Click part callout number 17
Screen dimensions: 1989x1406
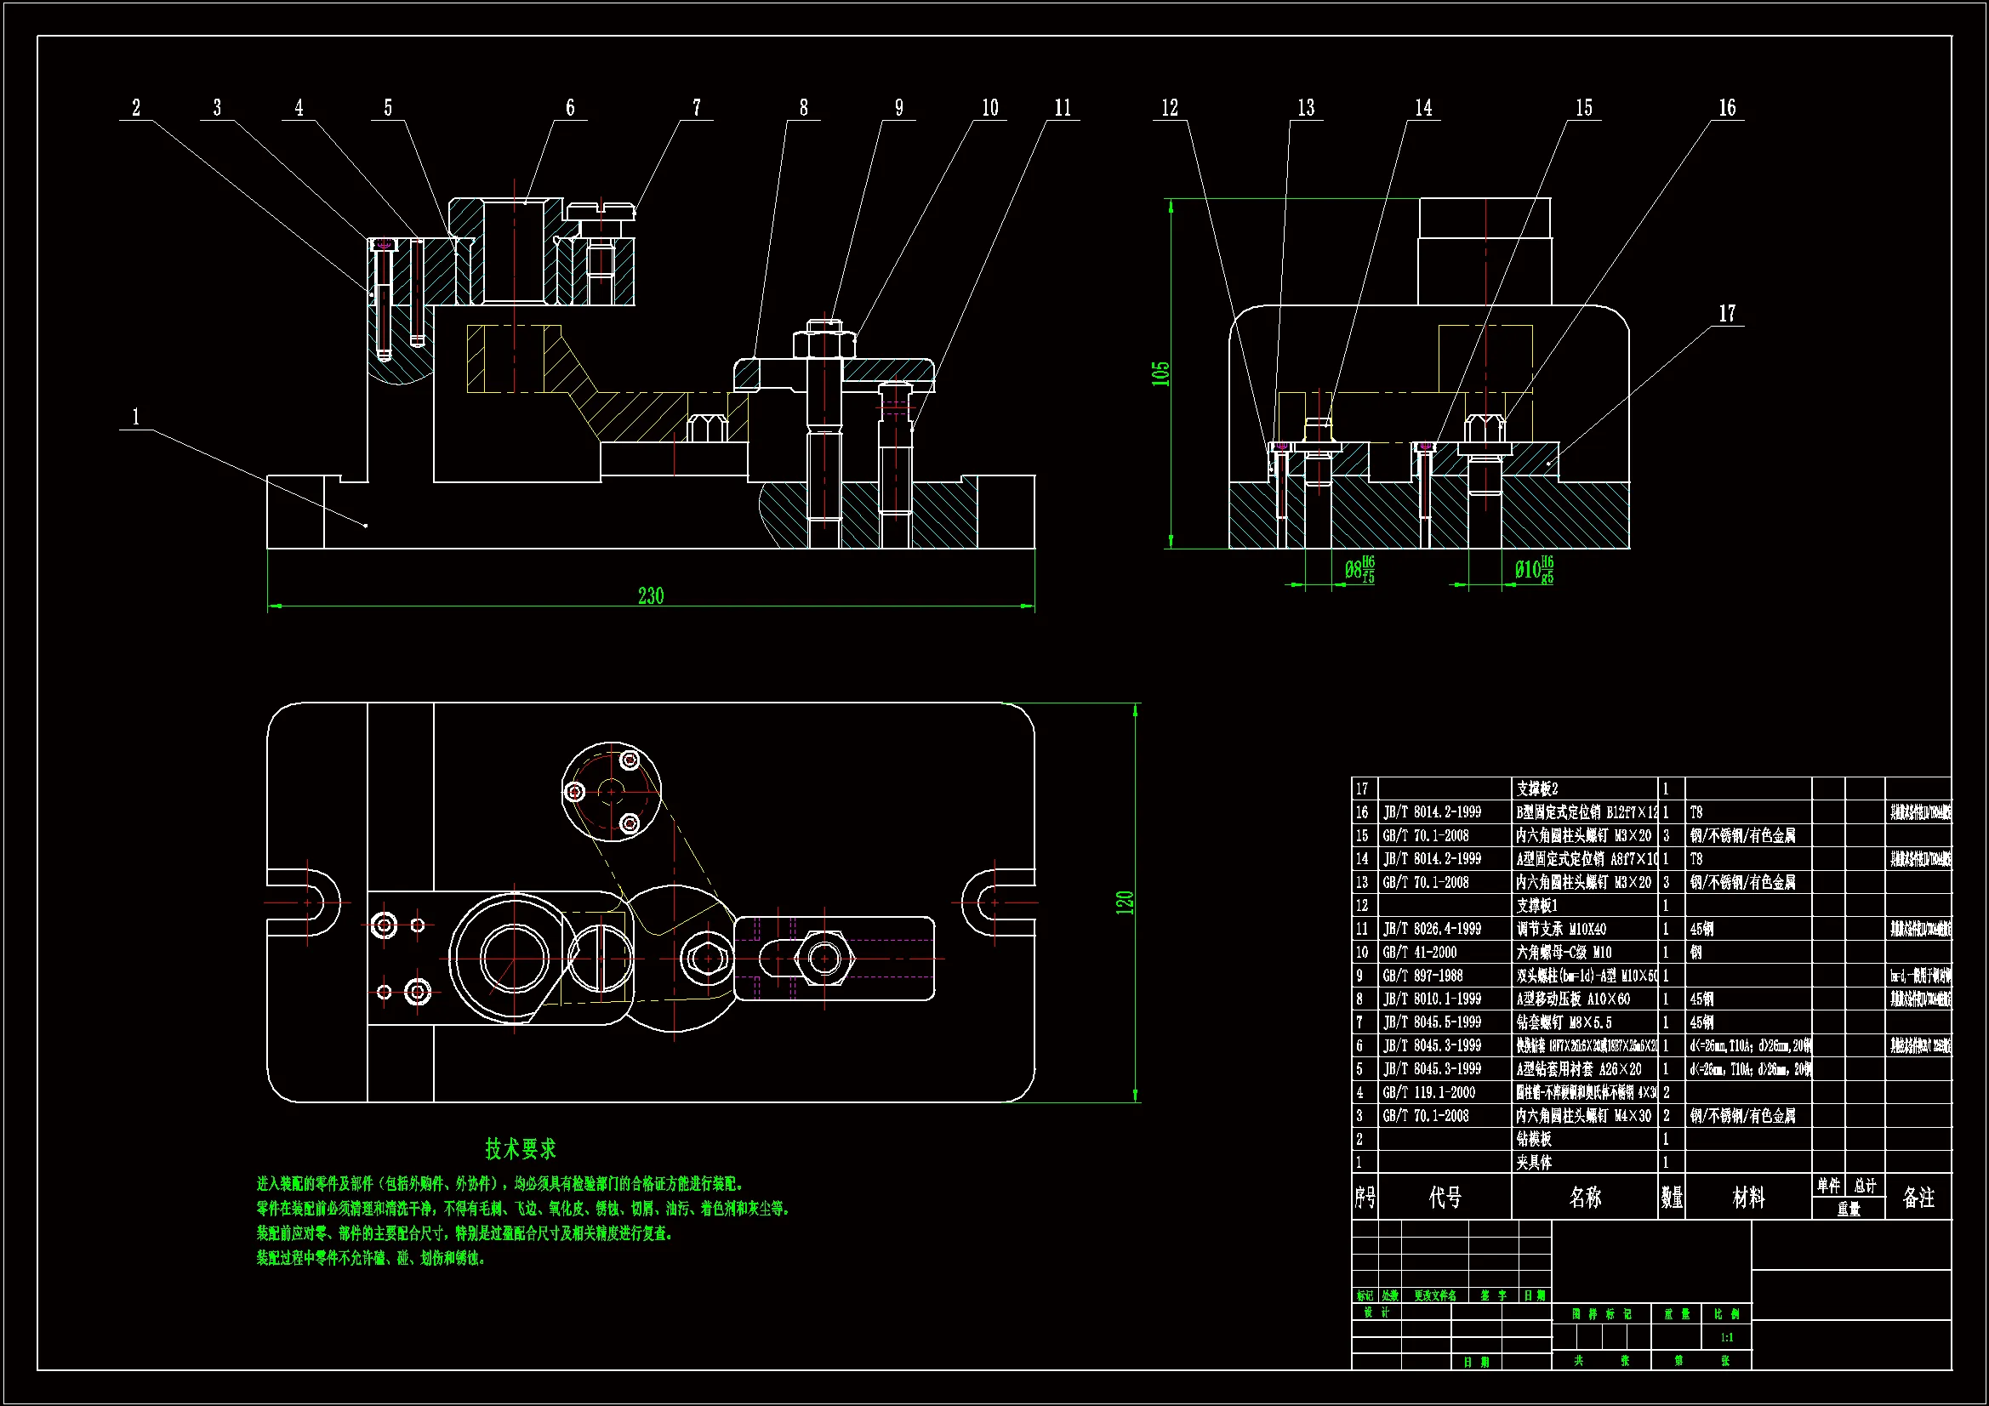tap(1727, 313)
